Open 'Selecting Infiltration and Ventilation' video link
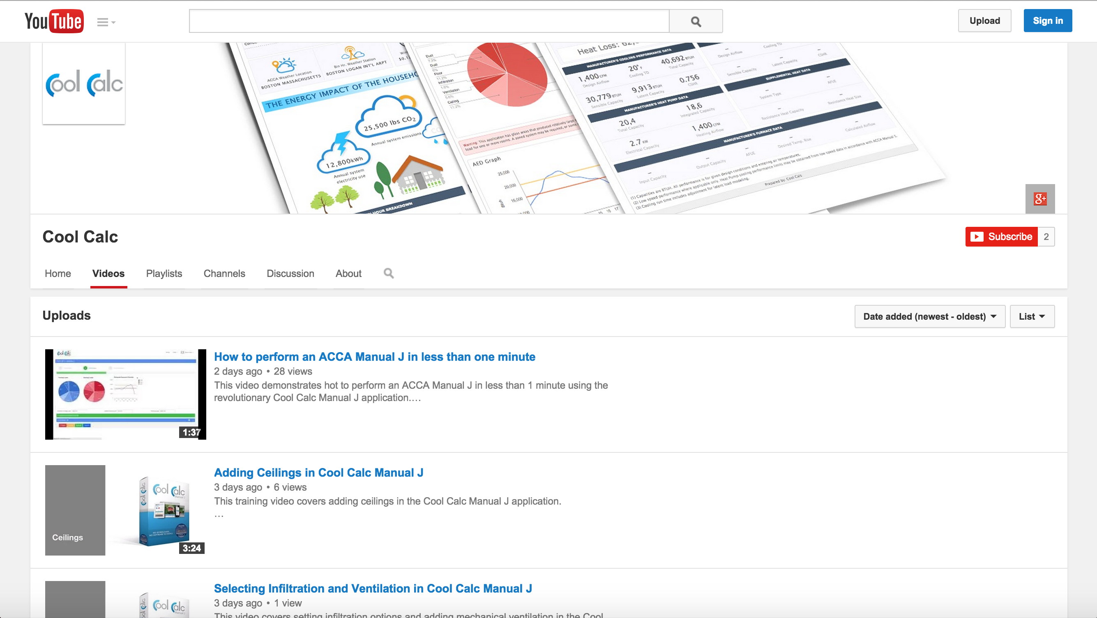 pyautogui.click(x=373, y=588)
